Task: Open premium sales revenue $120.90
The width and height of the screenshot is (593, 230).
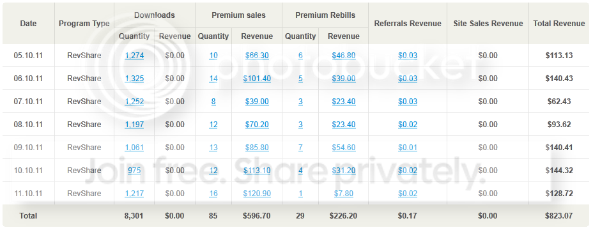Action: (257, 194)
